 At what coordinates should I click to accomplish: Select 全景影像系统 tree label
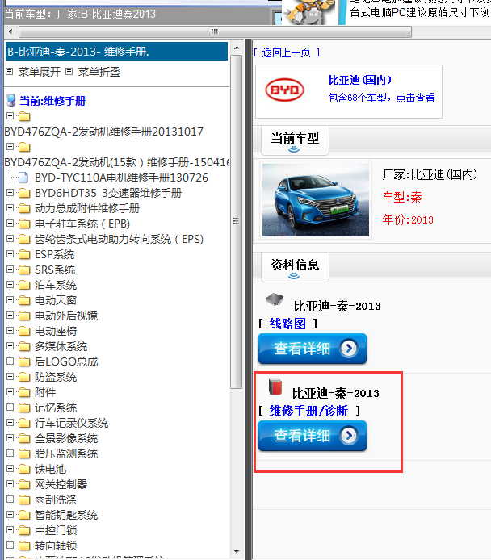(x=66, y=439)
